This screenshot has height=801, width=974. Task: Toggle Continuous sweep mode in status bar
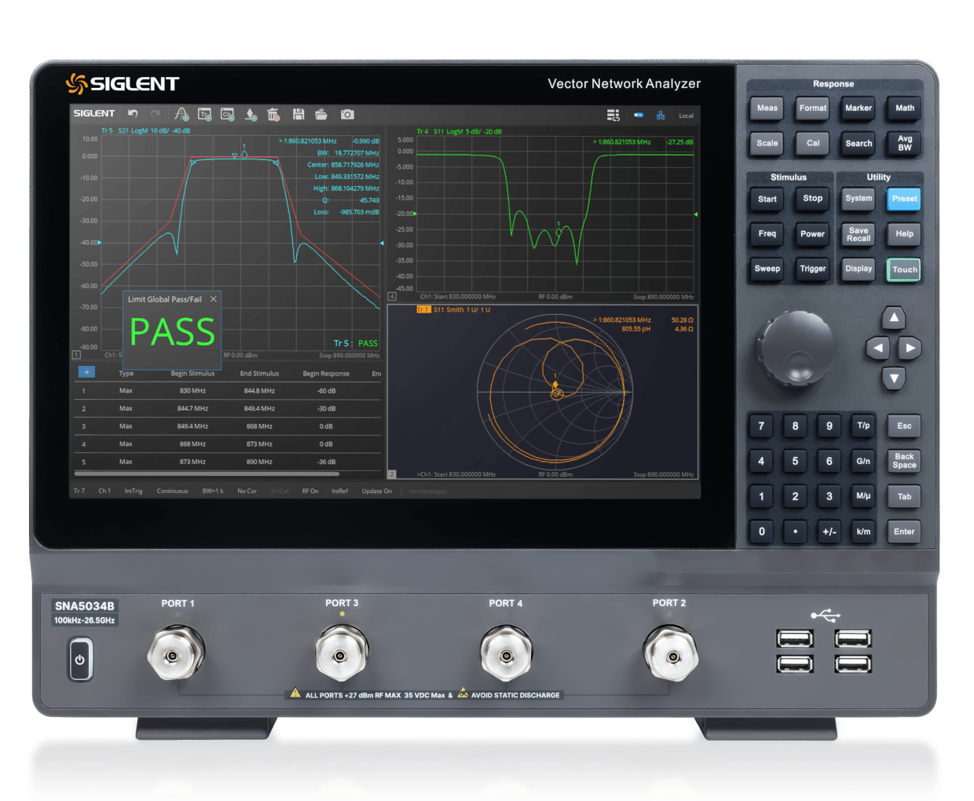[172, 491]
